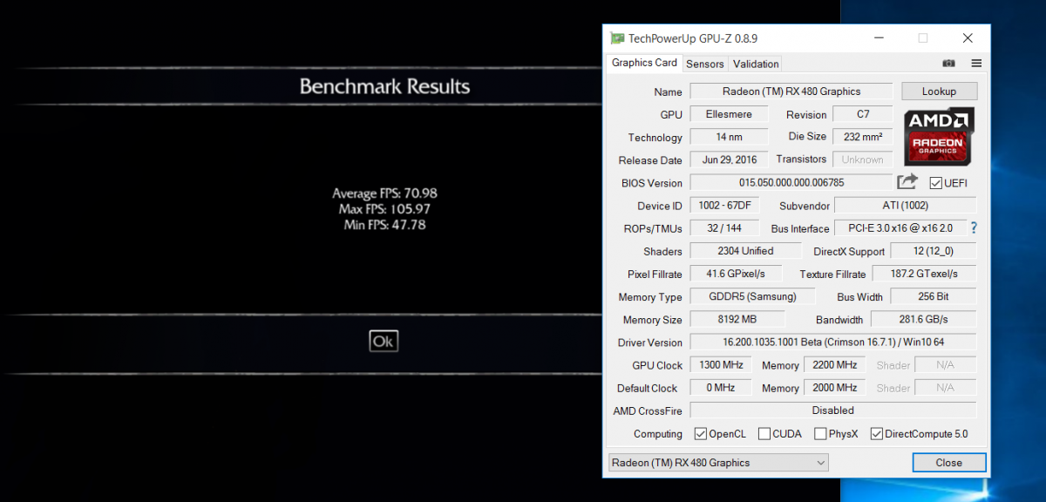Viewport: 1046px width, 502px height.
Task: Click the Bus Width field 256 Bit
Action: click(x=934, y=296)
